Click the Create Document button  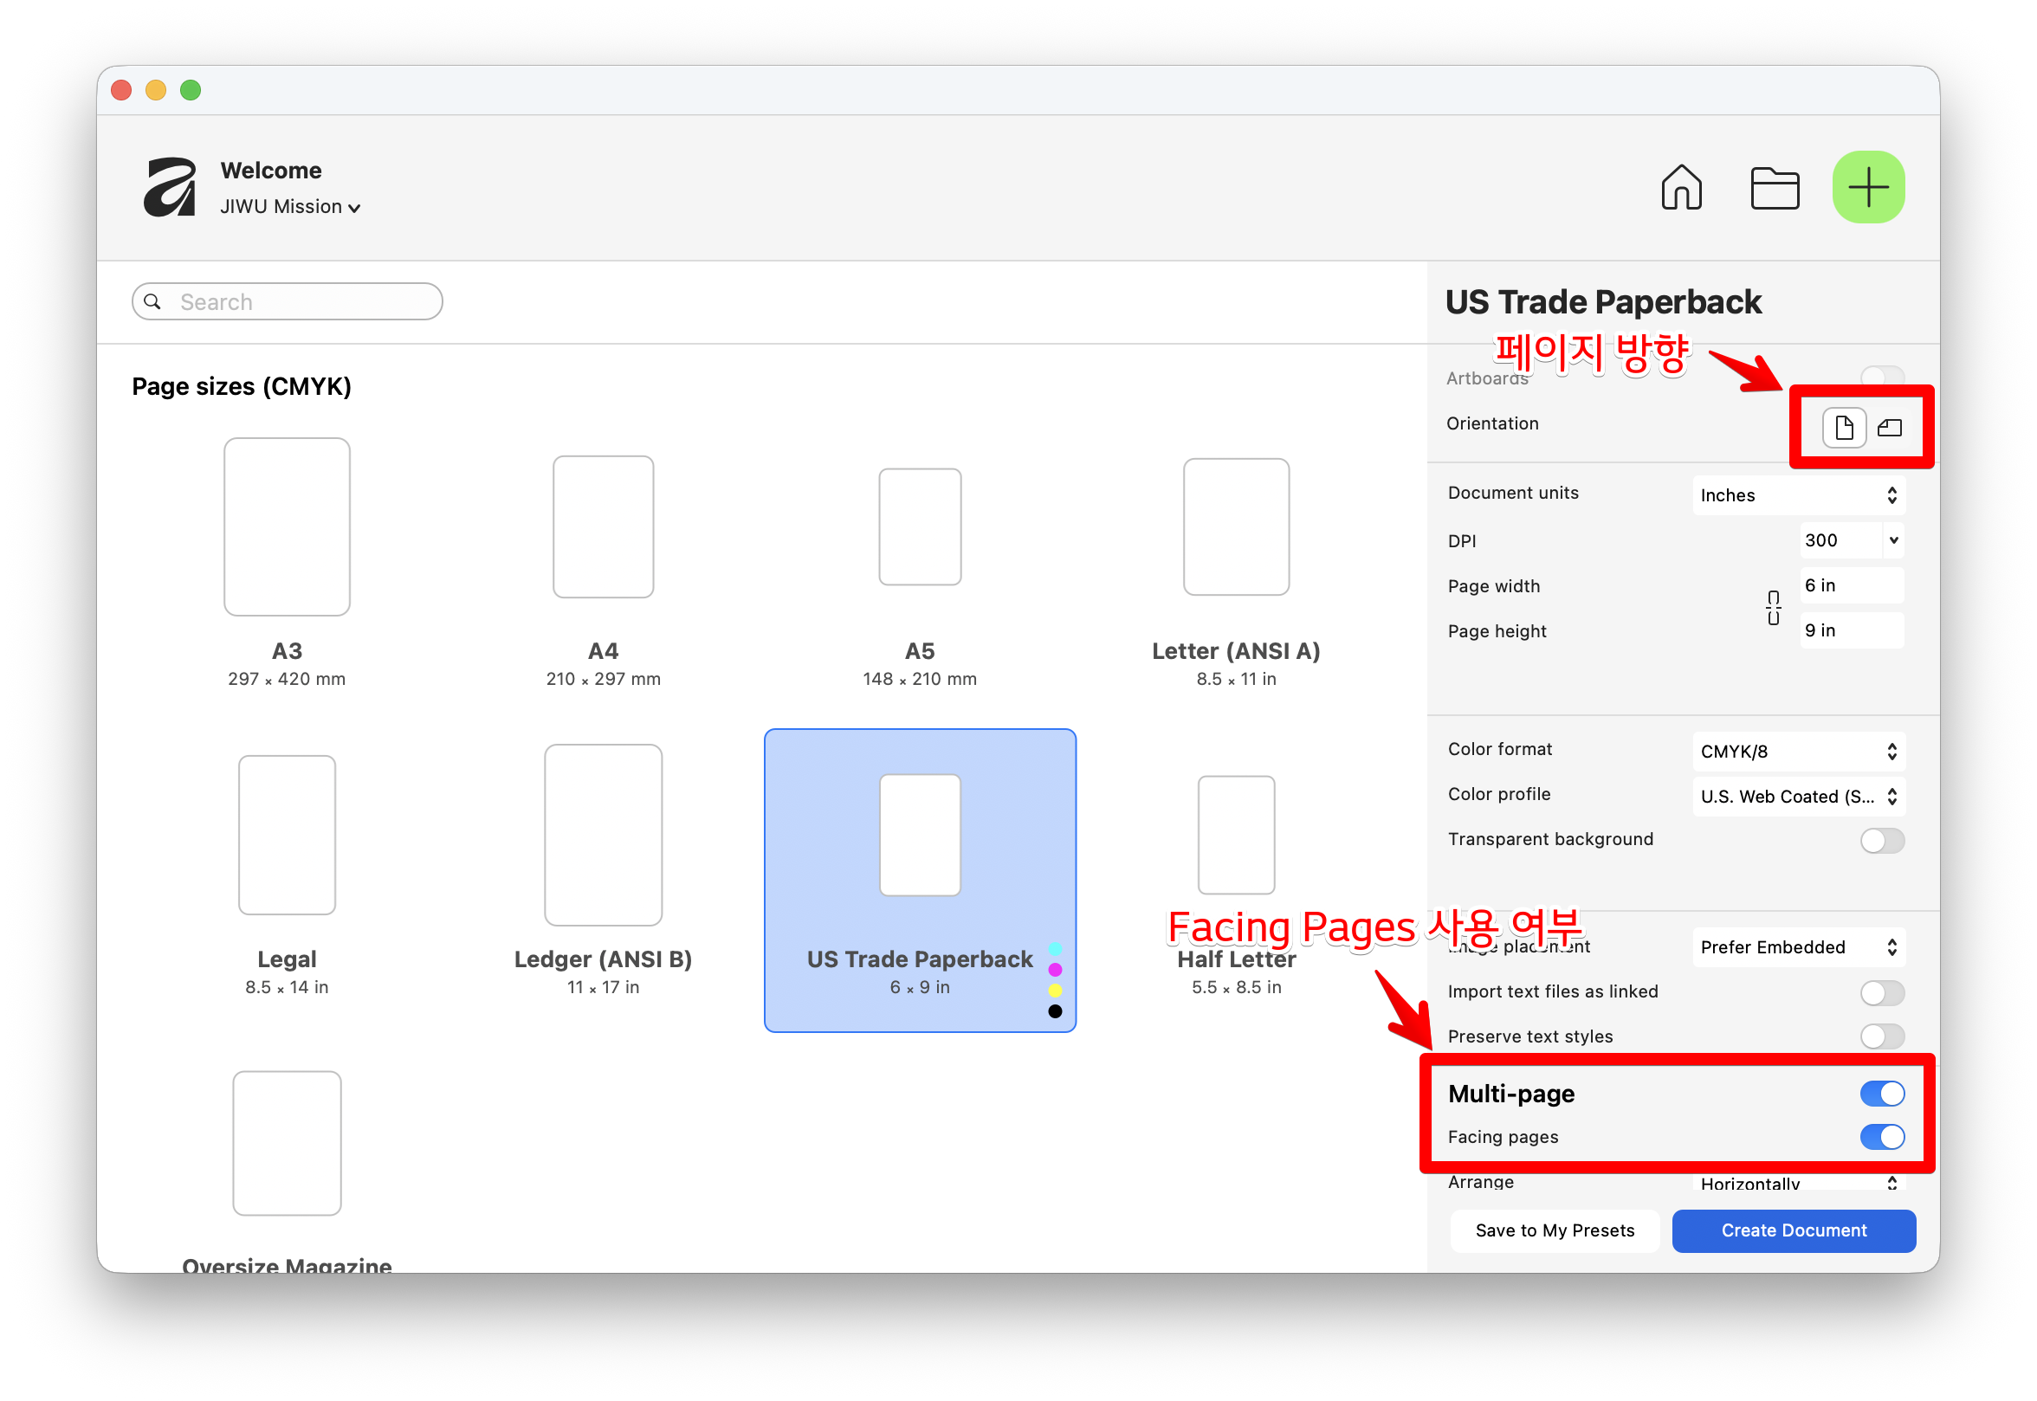click(x=1793, y=1230)
